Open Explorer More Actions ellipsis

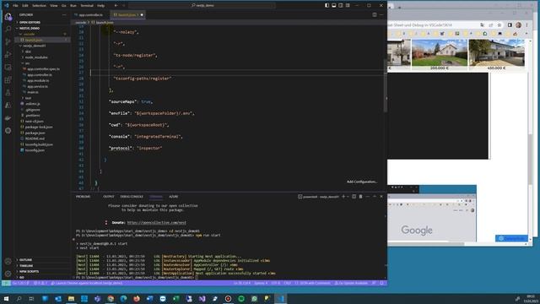[x=64, y=15]
